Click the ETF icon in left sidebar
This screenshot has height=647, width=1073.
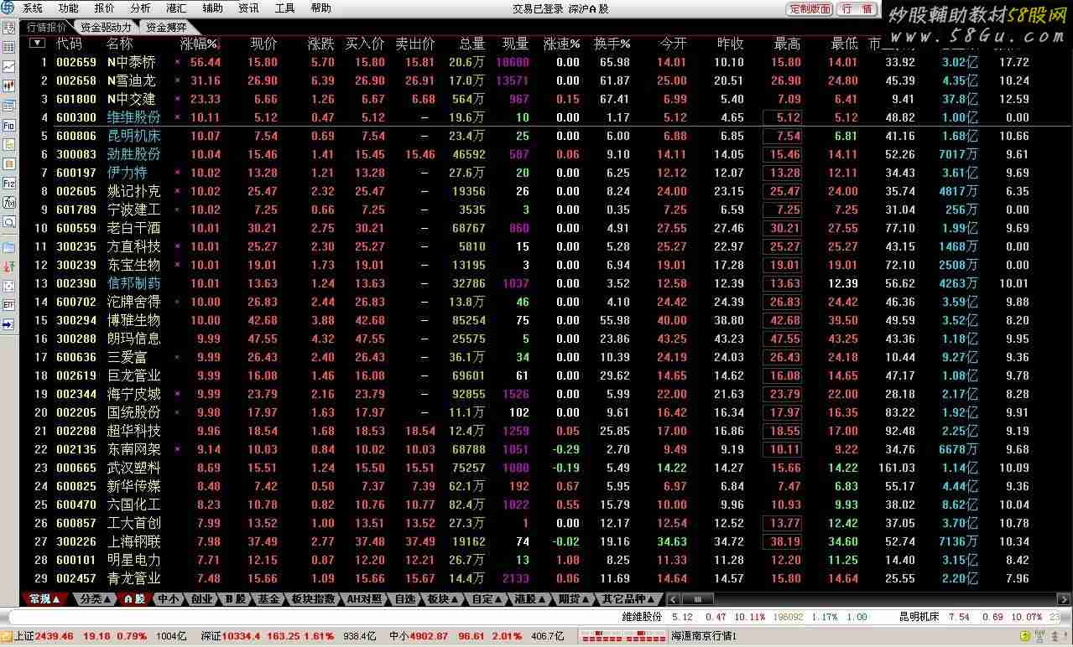pos(8,305)
